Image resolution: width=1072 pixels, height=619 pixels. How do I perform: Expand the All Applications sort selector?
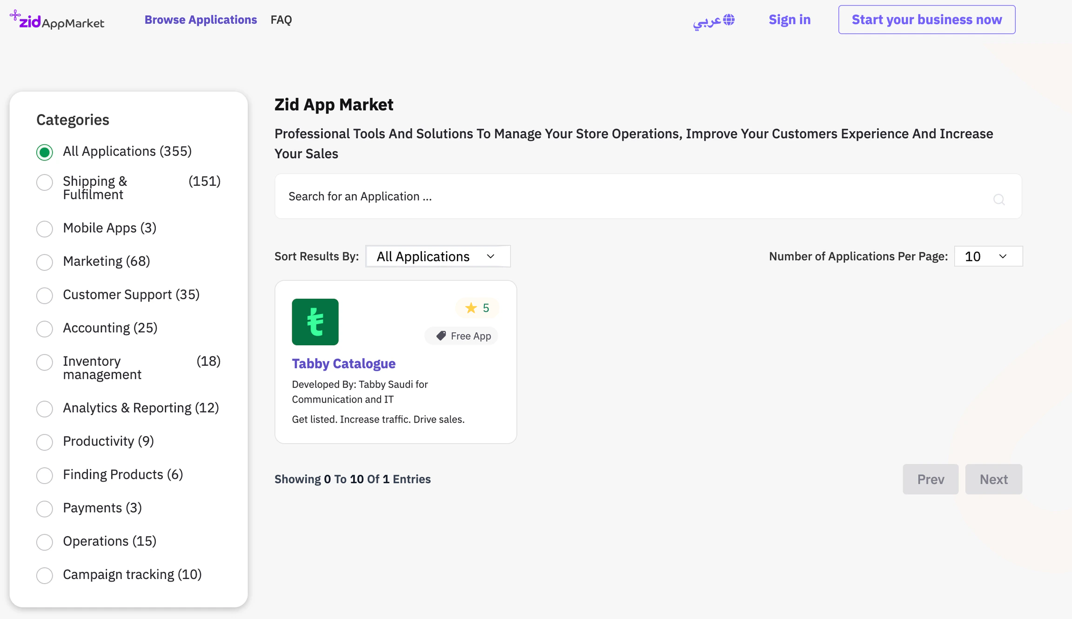click(x=437, y=256)
